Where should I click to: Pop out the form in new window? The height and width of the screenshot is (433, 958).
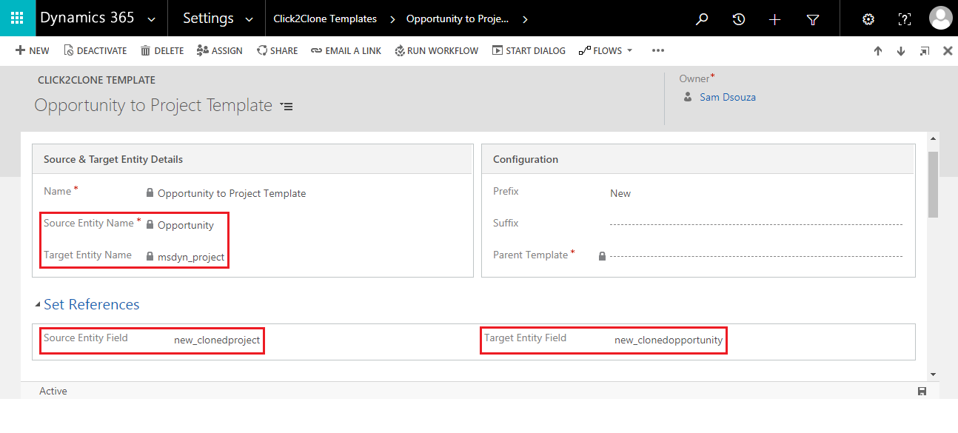[x=925, y=51]
